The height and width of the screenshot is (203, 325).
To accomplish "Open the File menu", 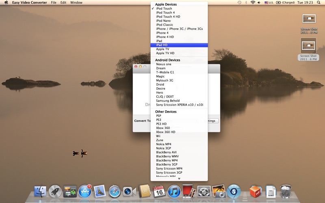I will 54,2.
